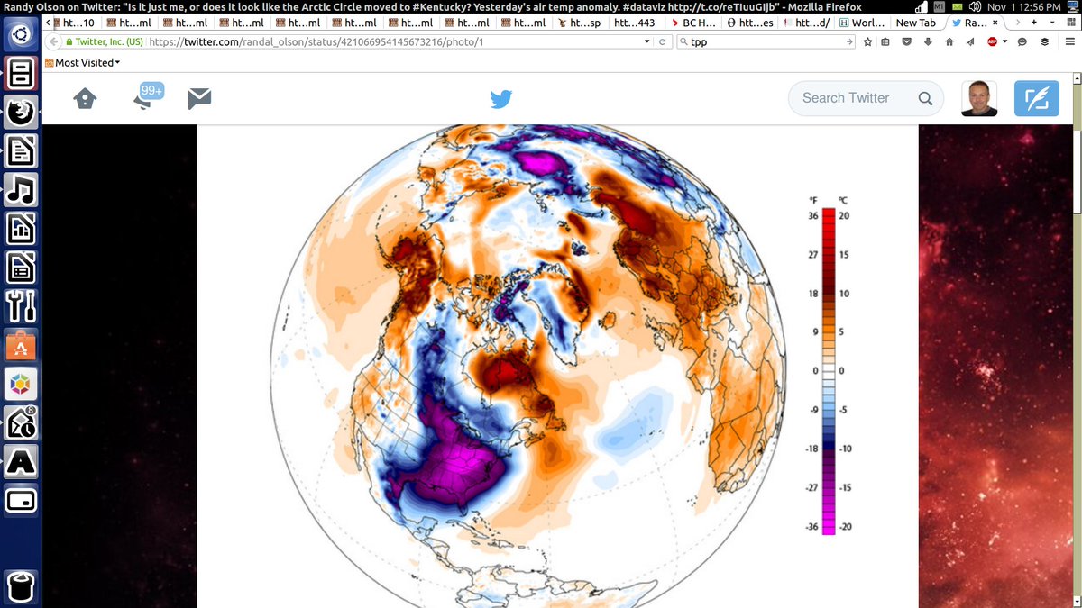Open system tools wrench icon in dock
1082x608 pixels.
point(21,305)
